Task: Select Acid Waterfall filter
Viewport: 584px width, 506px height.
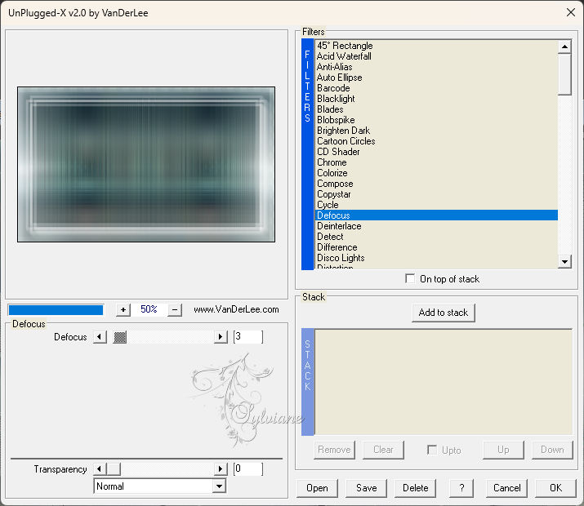Action: (x=436, y=56)
